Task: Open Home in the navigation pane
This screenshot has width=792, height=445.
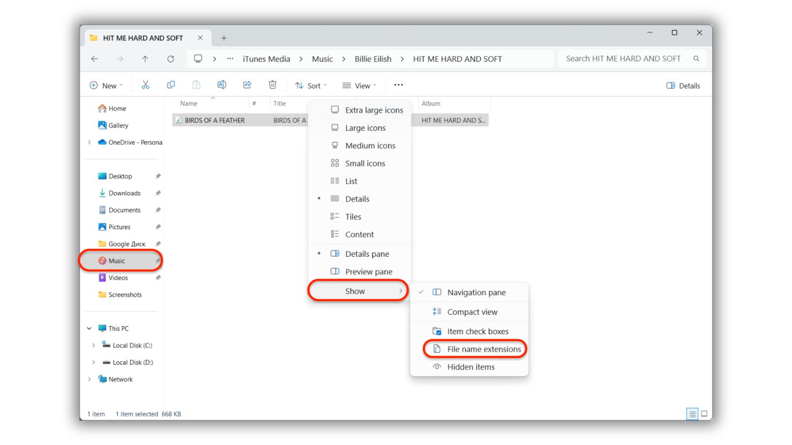Action: [117, 108]
